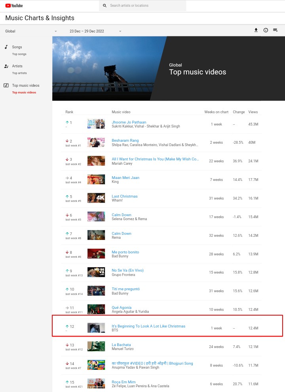Click Tití me preguntó thumbnail

point(96,291)
